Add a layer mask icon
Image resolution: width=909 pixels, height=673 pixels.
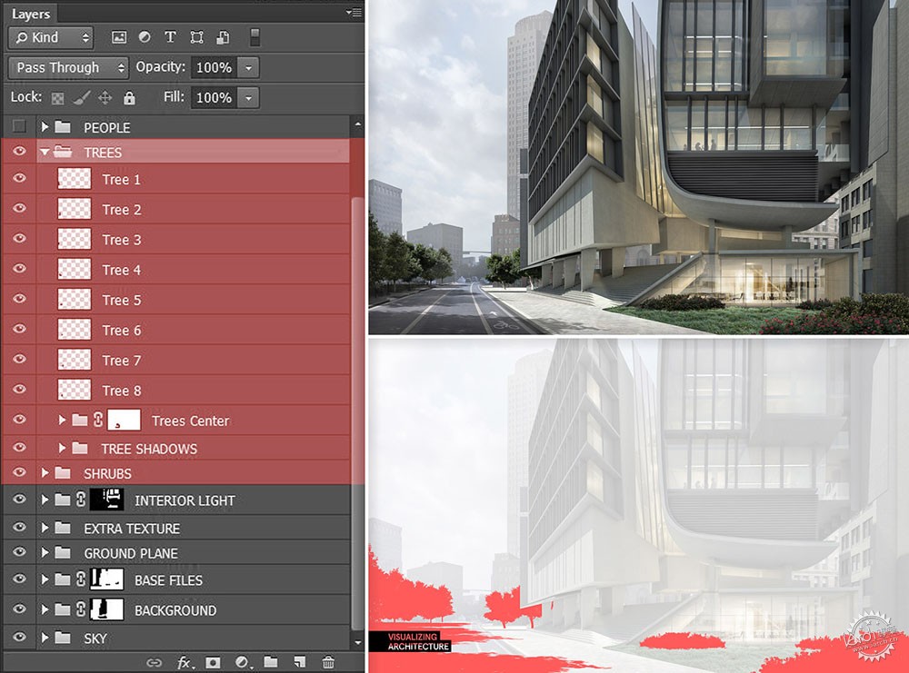pos(213,663)
